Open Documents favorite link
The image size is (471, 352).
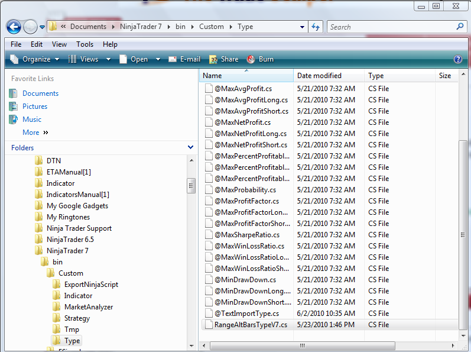40,93
